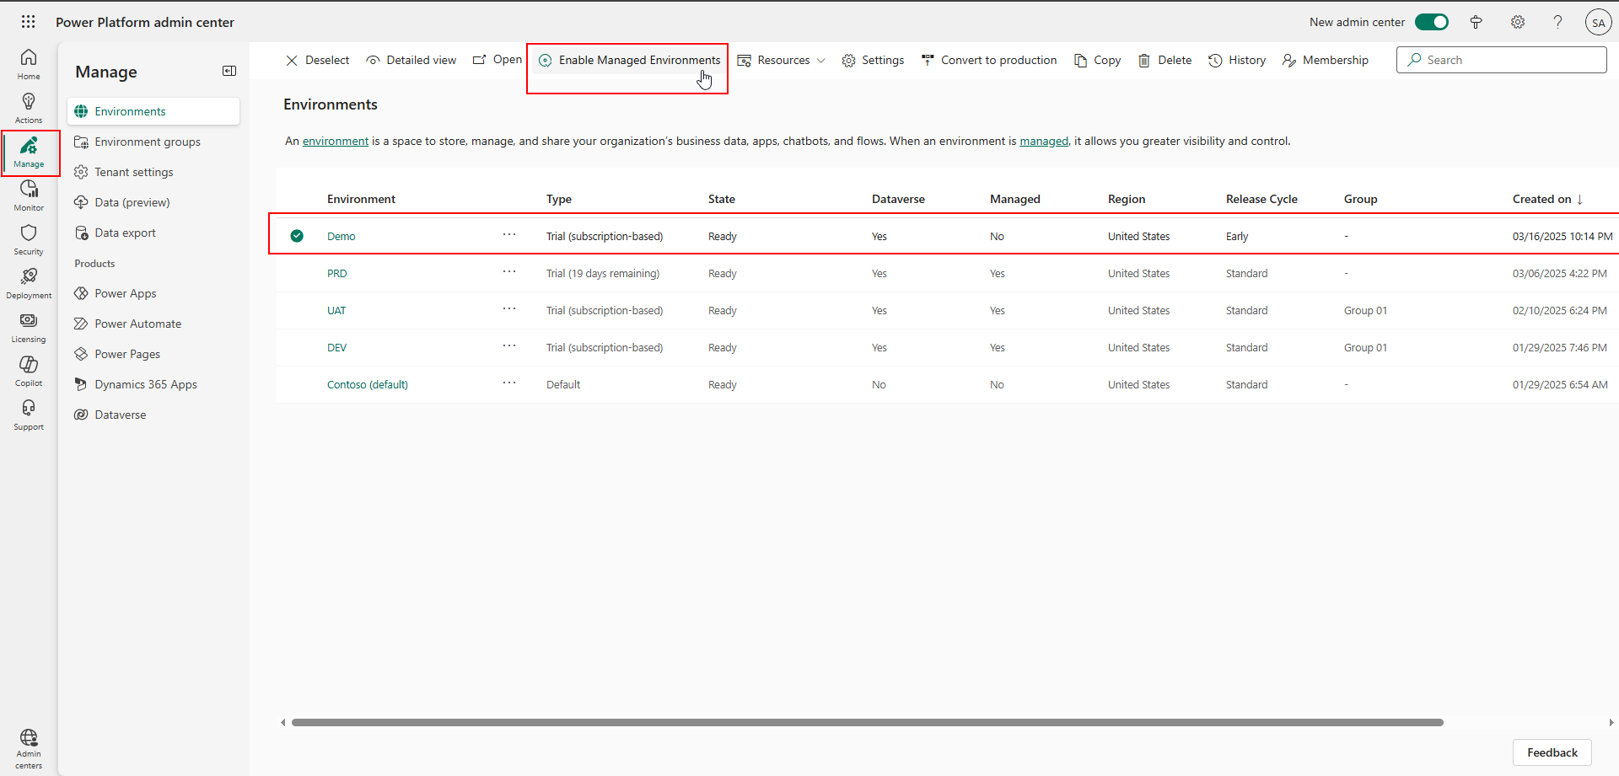Image resolution: width=1619 pixels, height=776 pixels.
Task: Open the DEV environment link
Action: pos(337,347)
